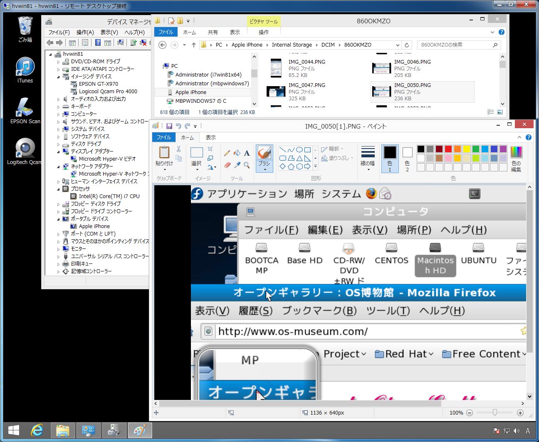Open Device Manager ヘルプ(H) menu
The width and height of the screenshot is (539, 442).
click(135, 32)
